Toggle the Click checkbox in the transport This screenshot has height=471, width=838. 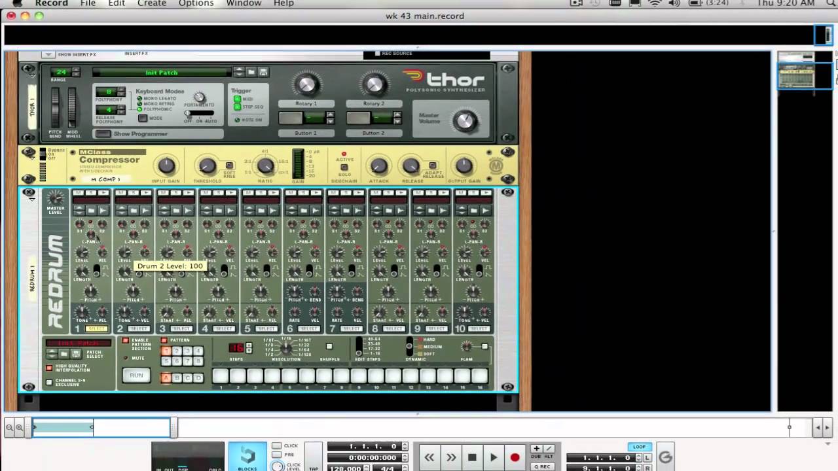(x=276, y=446)
